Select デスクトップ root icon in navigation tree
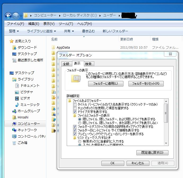This screenshot has height=178, width=183. (12, 73)
